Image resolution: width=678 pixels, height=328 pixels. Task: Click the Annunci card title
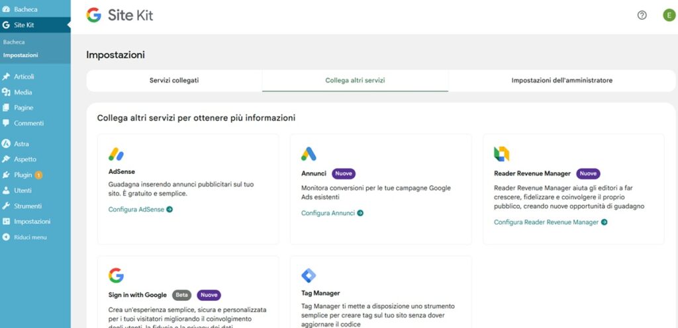314,173
